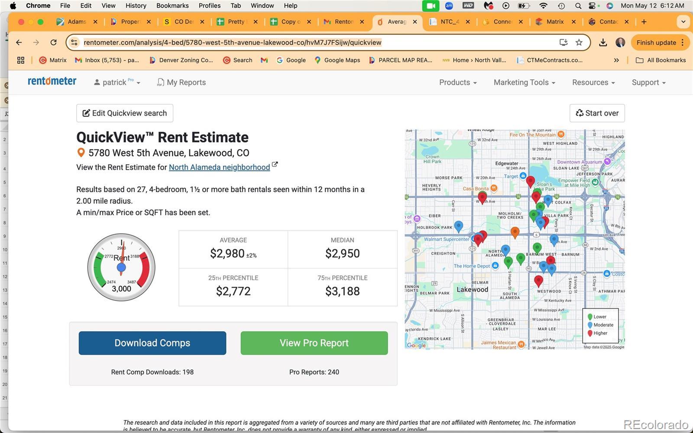Bookmark this page with the star icon

579,42
